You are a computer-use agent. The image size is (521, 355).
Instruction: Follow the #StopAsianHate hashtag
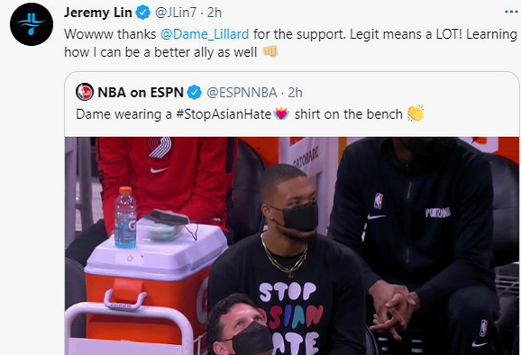(x=224, y=114)
